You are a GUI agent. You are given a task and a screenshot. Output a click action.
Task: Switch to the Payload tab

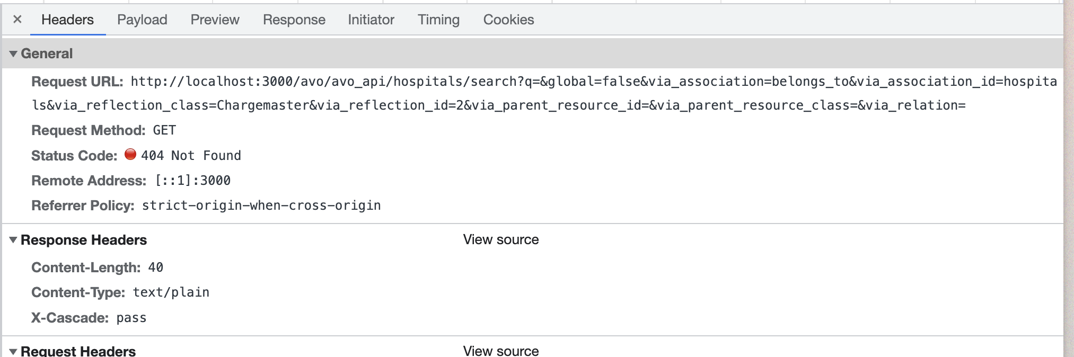point(142,20)
